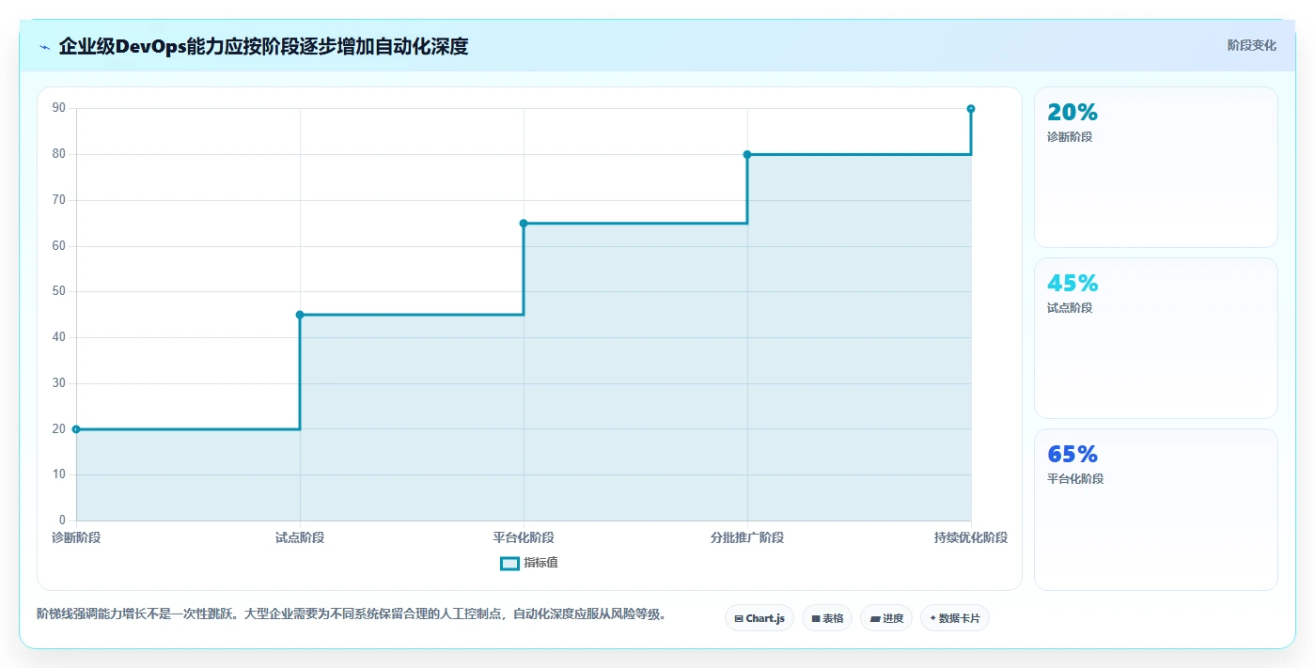Screen dimensions: 1315x668
Task: Click the icon inside the 进度 tag
Action: (x=875, y=619)
